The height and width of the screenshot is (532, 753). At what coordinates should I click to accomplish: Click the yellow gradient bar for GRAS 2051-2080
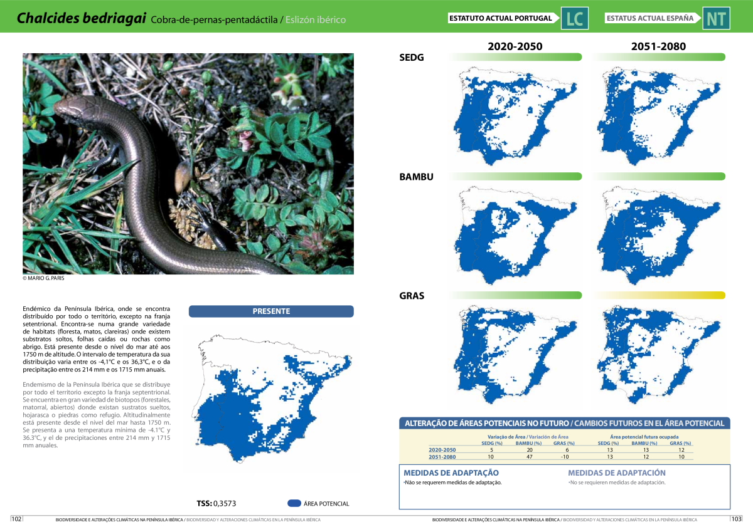click(x=659, y=295)
